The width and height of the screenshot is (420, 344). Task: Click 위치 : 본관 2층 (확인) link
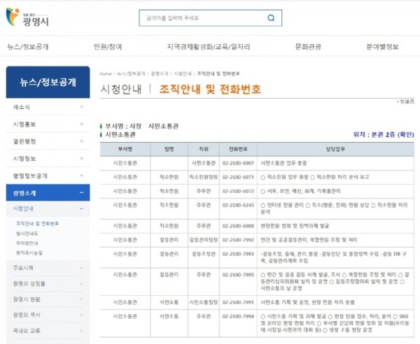click(384, 134)
